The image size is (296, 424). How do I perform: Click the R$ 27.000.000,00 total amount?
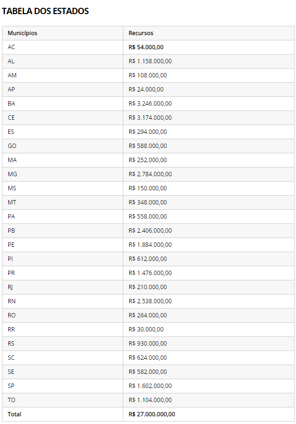pyautogui.click(x=152, y=414)
